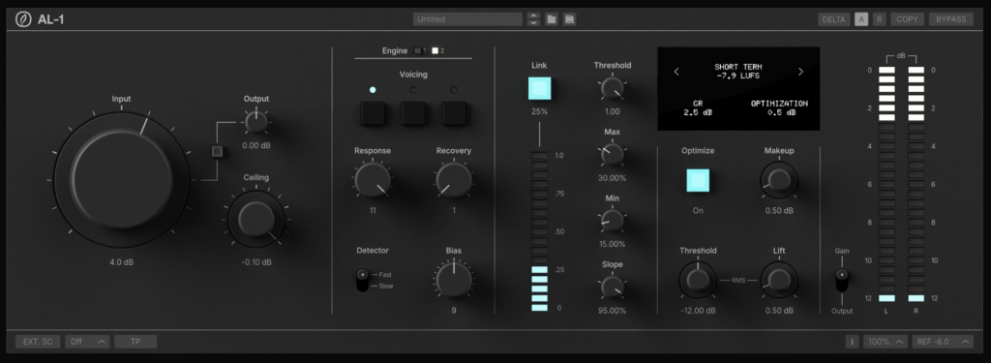Click the info i icon

[x=852, y=342]
